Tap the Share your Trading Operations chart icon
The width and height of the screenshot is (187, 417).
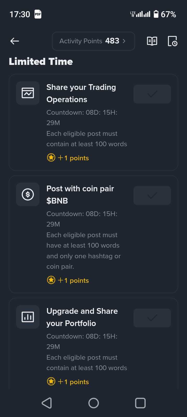[x=28, y=93]
